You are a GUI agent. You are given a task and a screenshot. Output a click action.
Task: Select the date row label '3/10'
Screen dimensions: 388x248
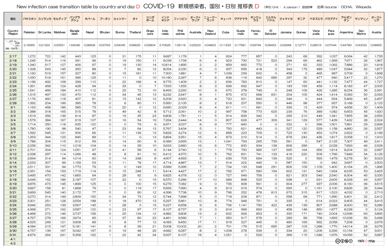13,145
